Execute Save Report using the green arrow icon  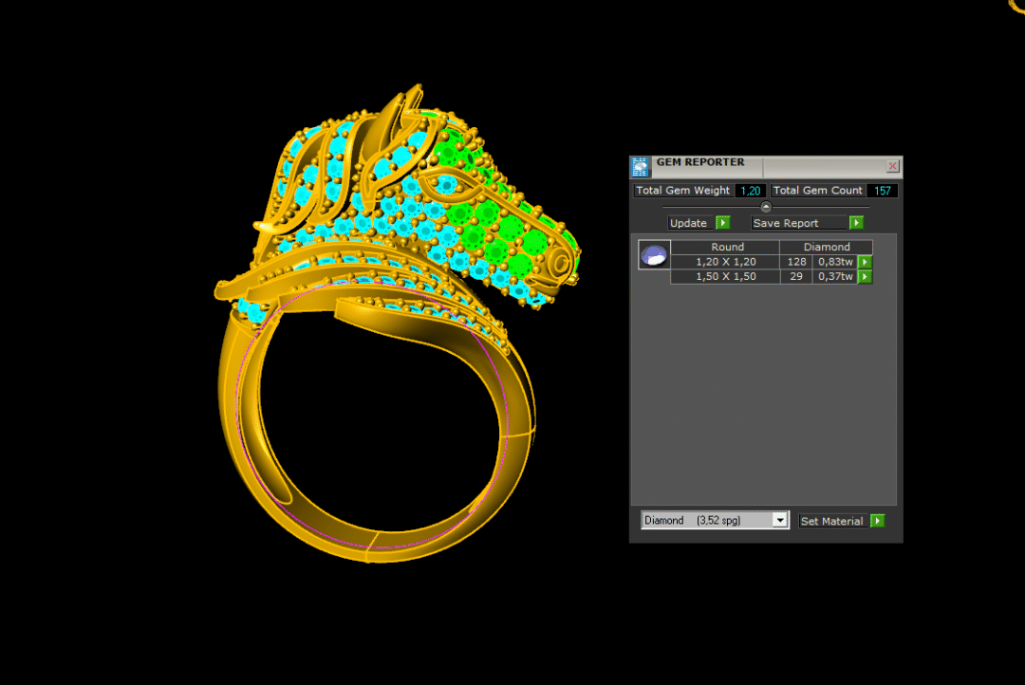tap(855, 222)
